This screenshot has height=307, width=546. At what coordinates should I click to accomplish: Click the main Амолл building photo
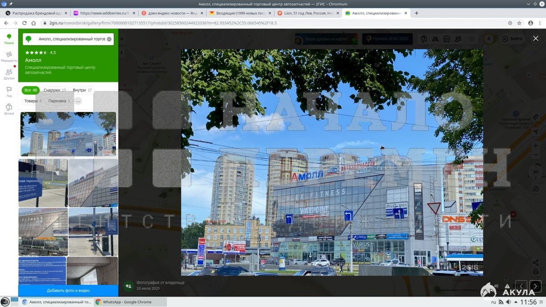pos(332,162)
